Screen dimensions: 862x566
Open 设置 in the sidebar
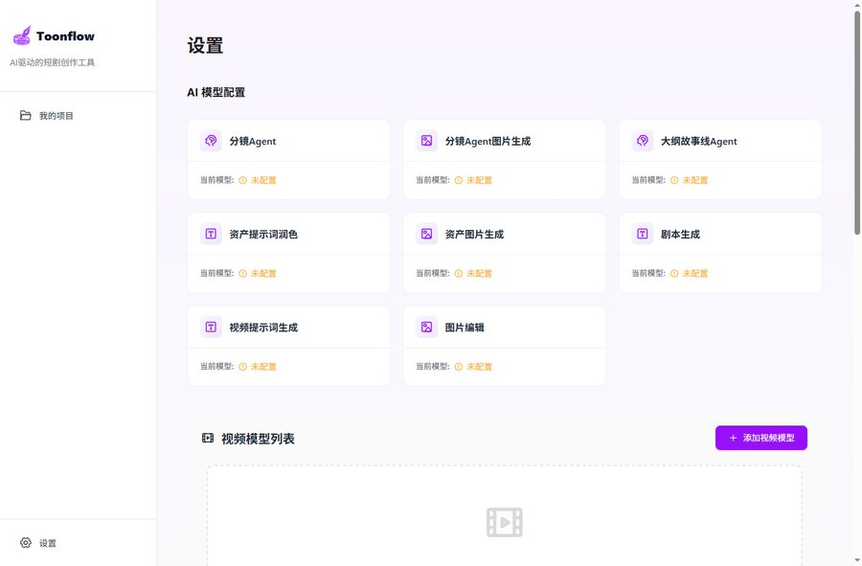pyautogui.click(x=79, y=543)
